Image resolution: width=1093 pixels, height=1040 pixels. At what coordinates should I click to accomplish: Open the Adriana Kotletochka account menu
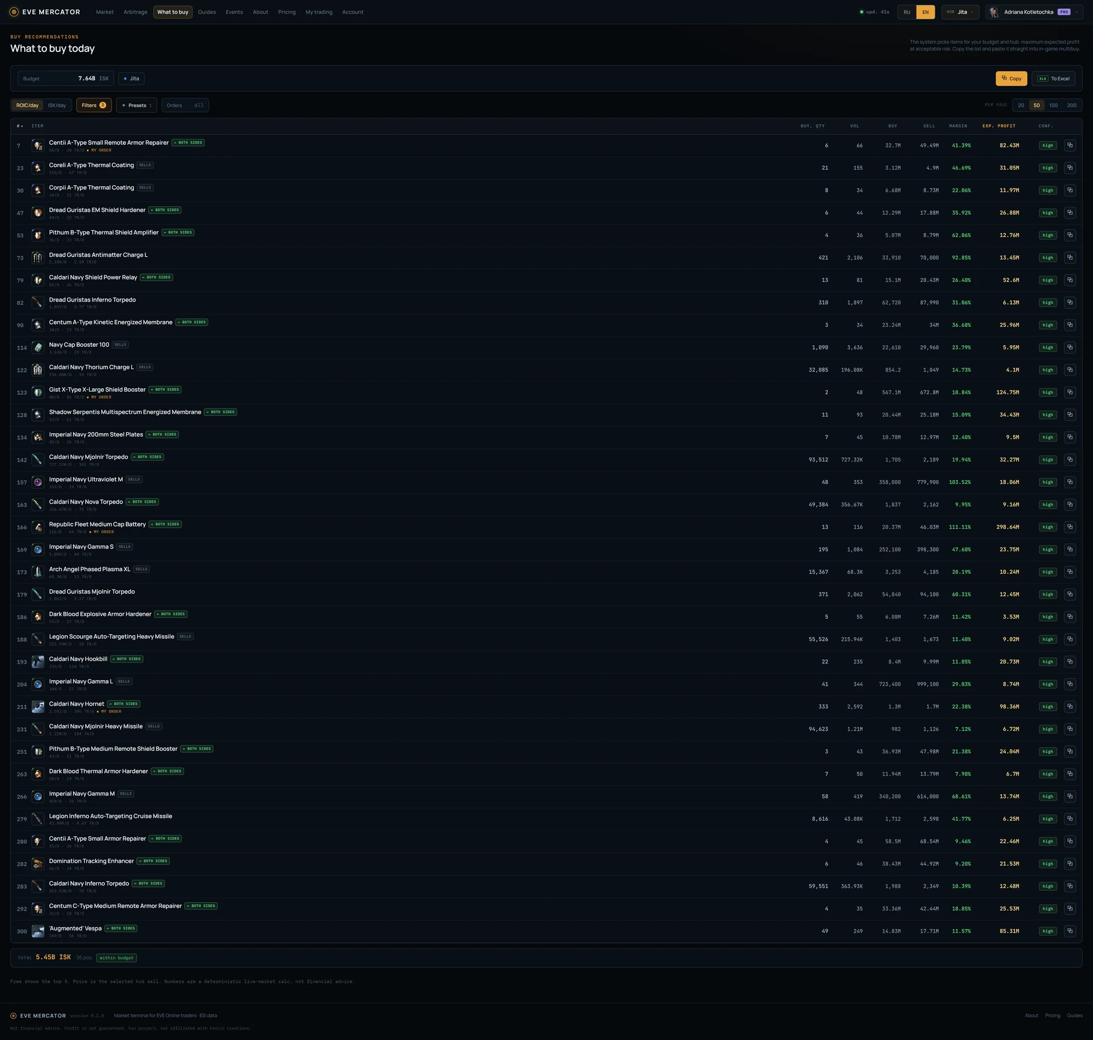click(1033, 11)
